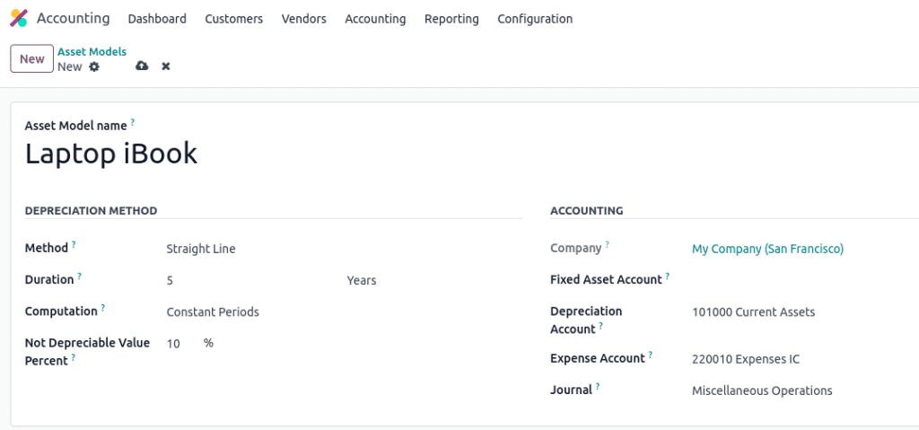
Task: Click the percent sign after value 10
Action: tap(208, 343)
